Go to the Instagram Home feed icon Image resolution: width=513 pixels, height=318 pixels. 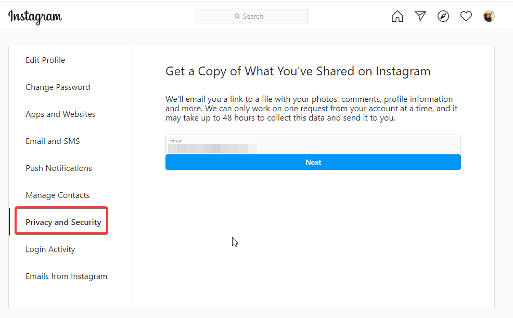397,16
